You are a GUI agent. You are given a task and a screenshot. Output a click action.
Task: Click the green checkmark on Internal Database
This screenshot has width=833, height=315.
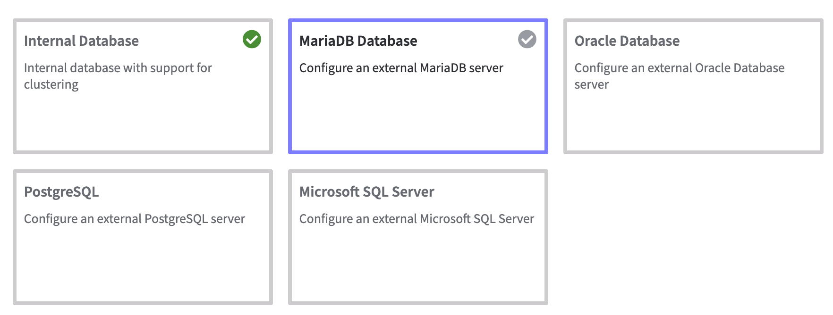252,39
